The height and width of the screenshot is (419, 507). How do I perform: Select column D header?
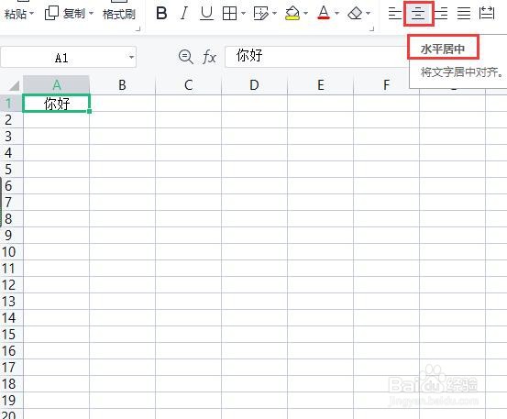(254, 85)
